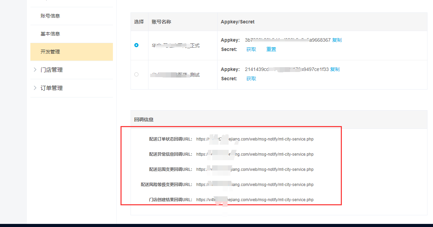Select the highlighted 开发管理 sidebar item
This screenshot has width=433, height=227.
50,52
